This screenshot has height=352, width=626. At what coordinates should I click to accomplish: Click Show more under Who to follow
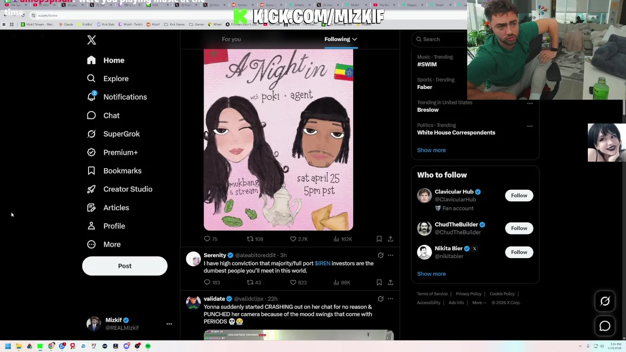[x=431, y=274]
